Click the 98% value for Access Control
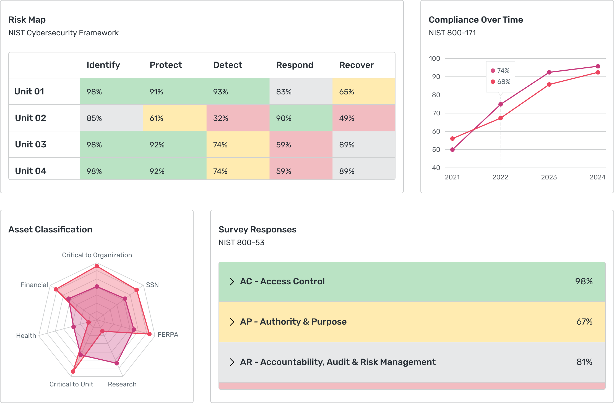614x403 pixels. click(584, 281)
